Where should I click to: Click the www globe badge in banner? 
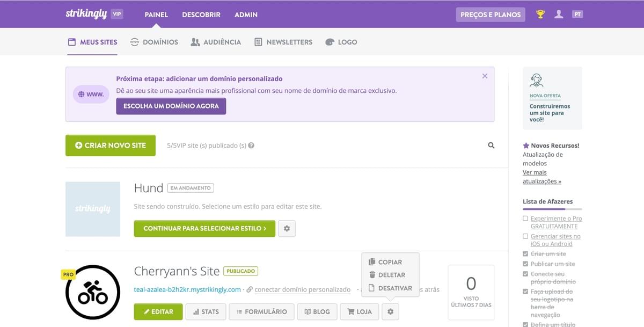click(91, 94)
